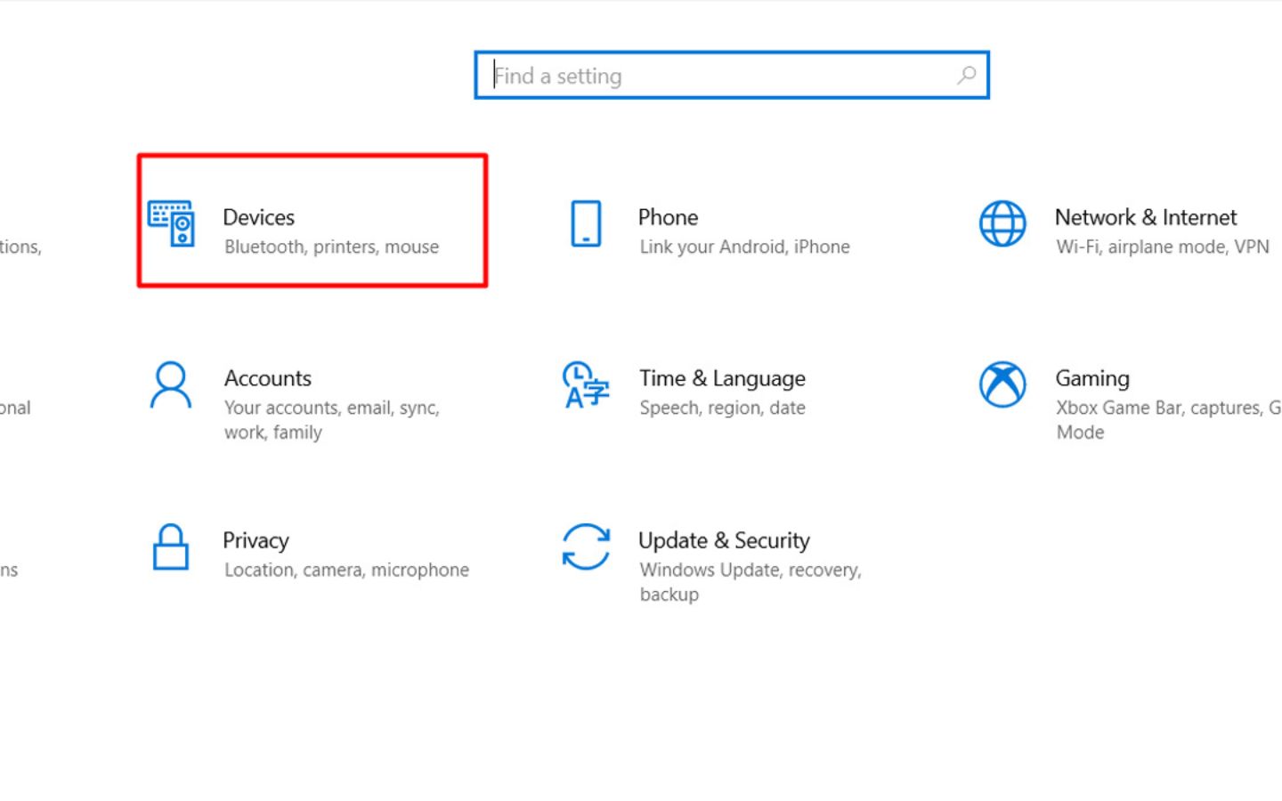Select the Network & Internet heading

click(1146, 217)
